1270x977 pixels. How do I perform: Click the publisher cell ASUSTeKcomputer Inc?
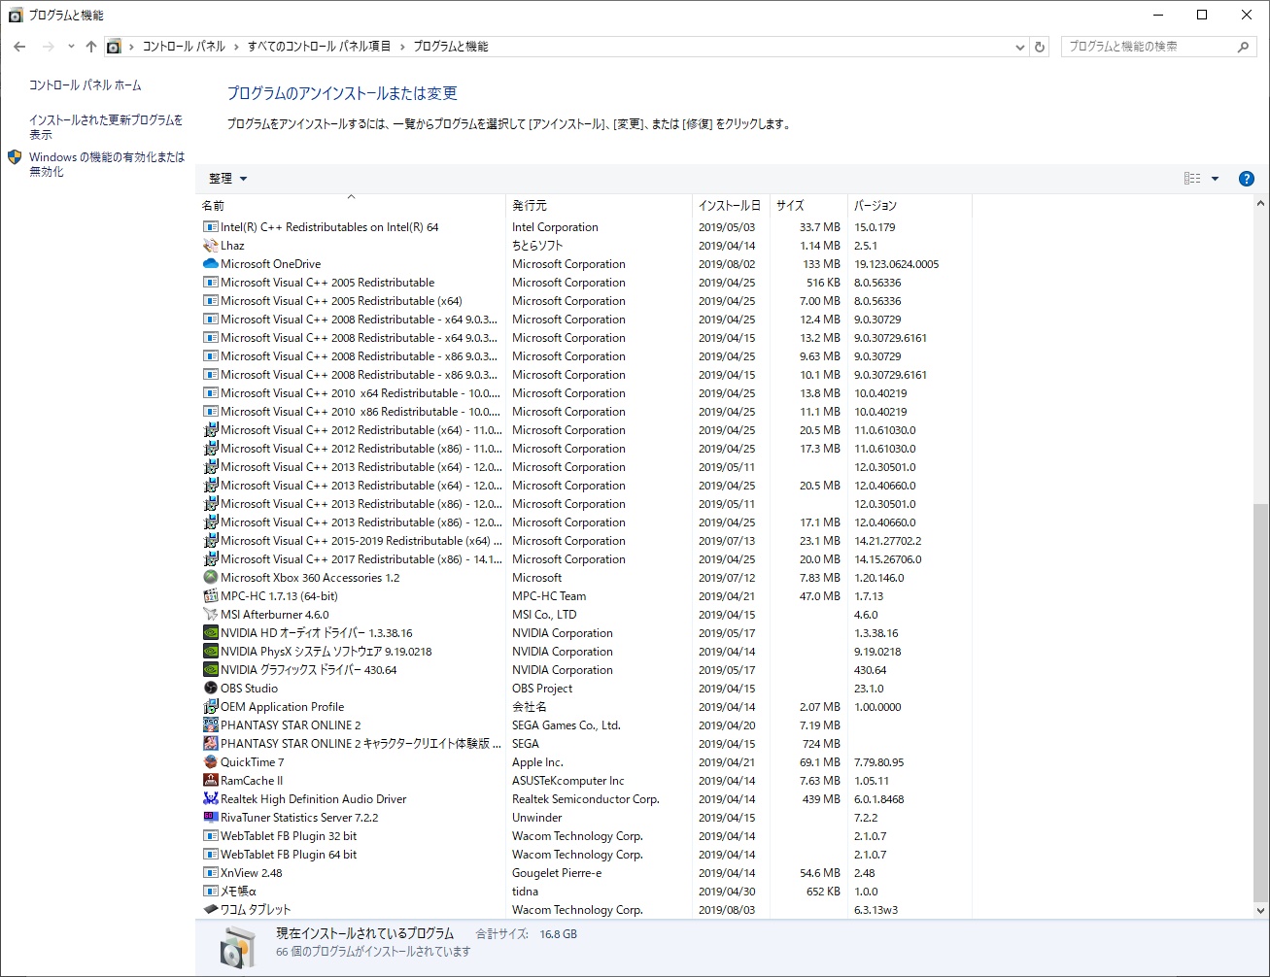coord(568,781)
